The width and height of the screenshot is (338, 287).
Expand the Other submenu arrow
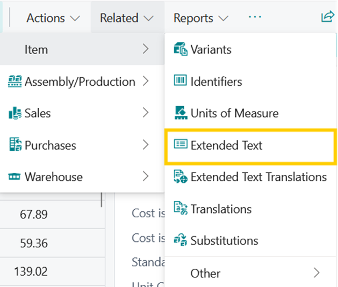coord(317,273)
